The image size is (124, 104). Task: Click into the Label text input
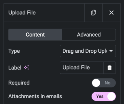pos(82,68)
